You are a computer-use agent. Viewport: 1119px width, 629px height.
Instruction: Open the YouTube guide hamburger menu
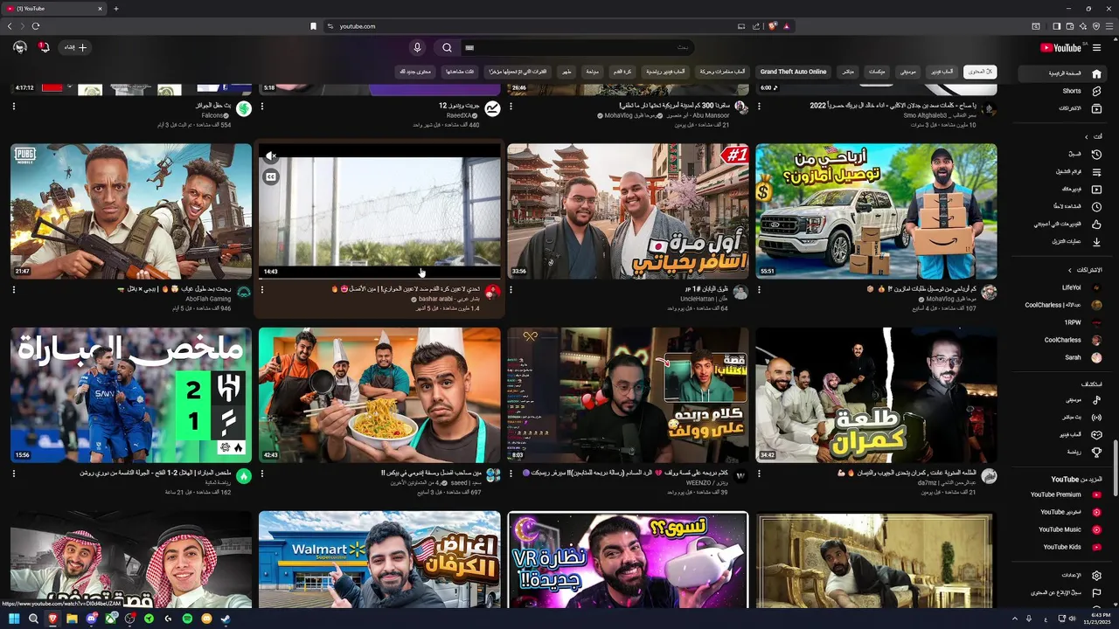1097,47
